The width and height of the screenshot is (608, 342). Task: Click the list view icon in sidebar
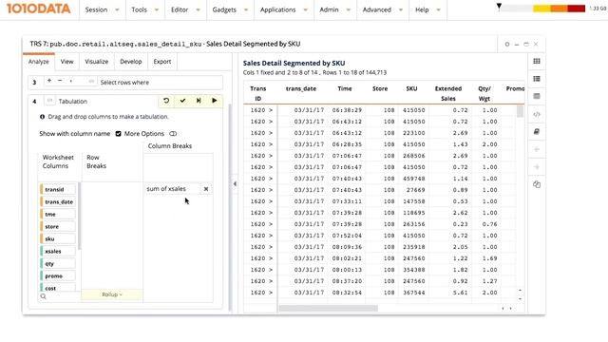click(537, 79)
